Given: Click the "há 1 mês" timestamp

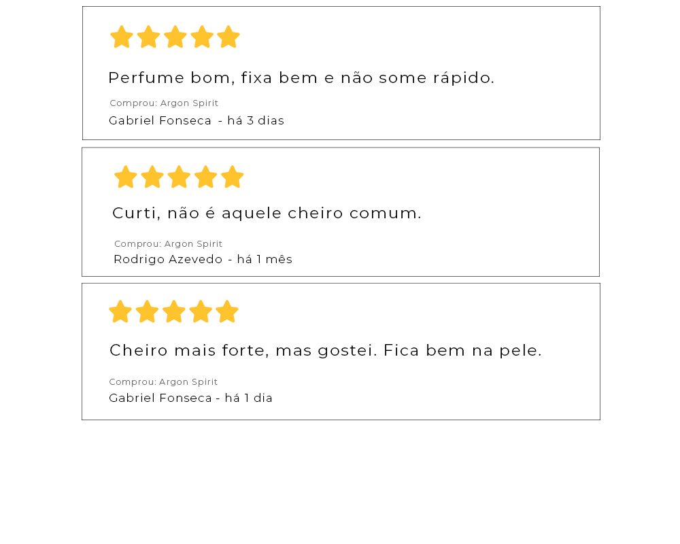Looking at the screenshot, I should [x=265, y=259].
